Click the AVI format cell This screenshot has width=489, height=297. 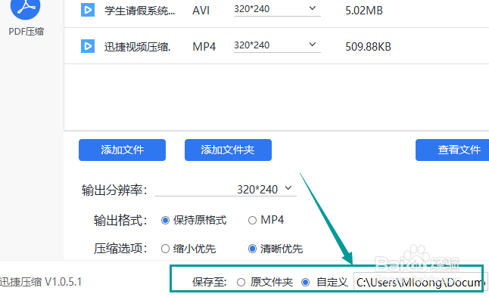click(201, 11)
